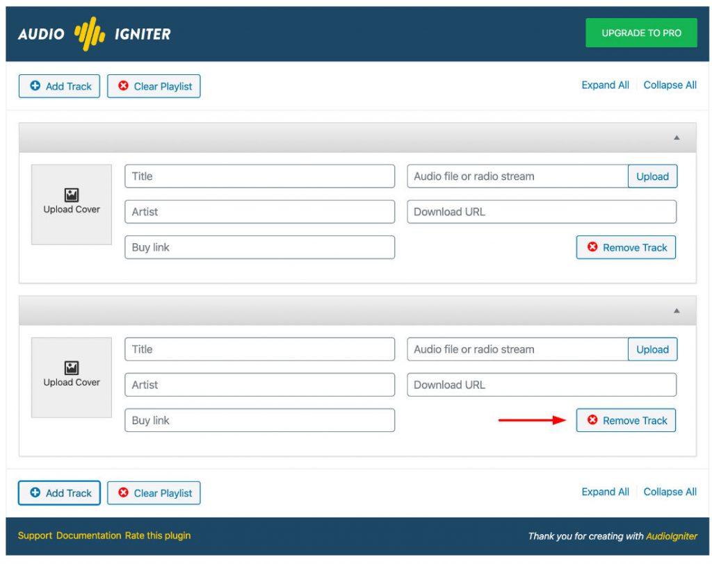The width and height of the screenshot is (712, 564).
Task: Click the image icon in second Upload Cover box
Action: pyautogui.click(x=70, y=369)
